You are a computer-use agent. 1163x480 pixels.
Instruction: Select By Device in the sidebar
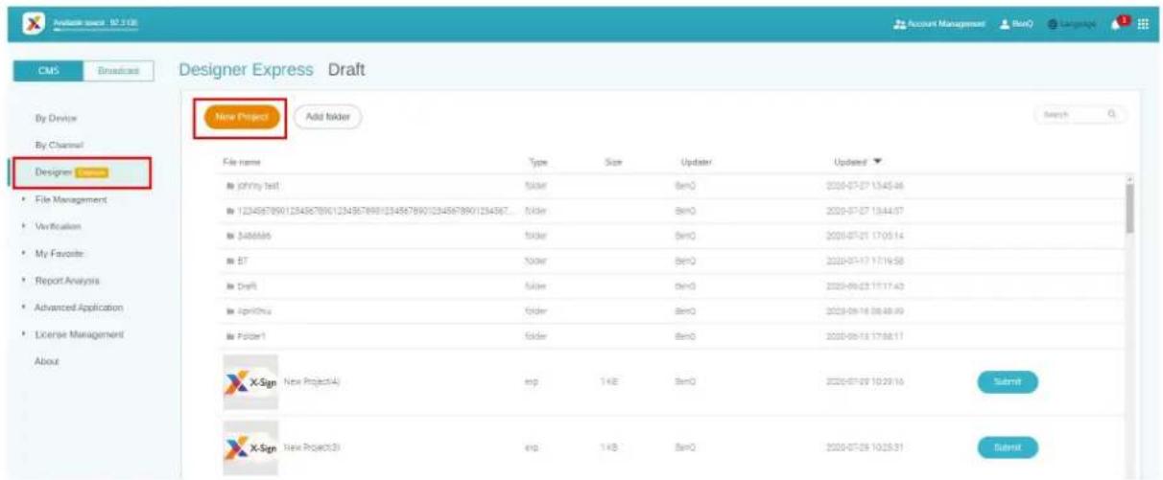tap(55, 118)
